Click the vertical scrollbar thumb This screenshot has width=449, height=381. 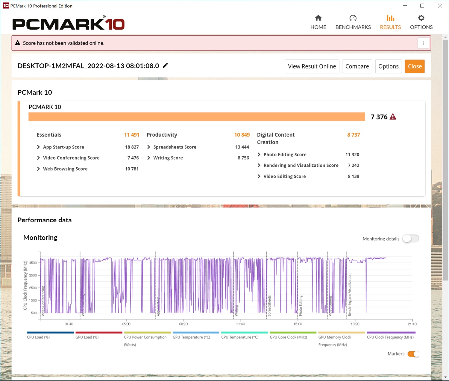tap(445, 160)
